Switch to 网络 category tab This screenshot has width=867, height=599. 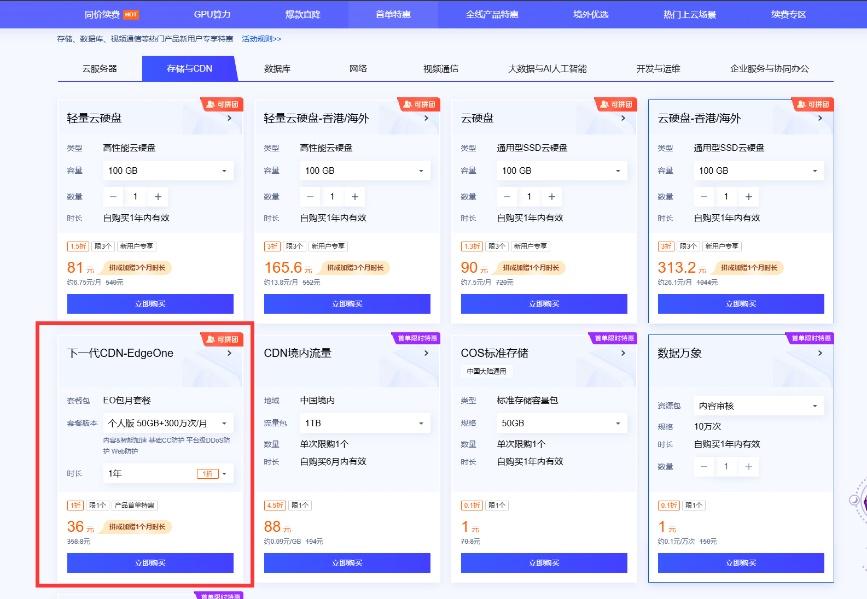tap(358, 69)
